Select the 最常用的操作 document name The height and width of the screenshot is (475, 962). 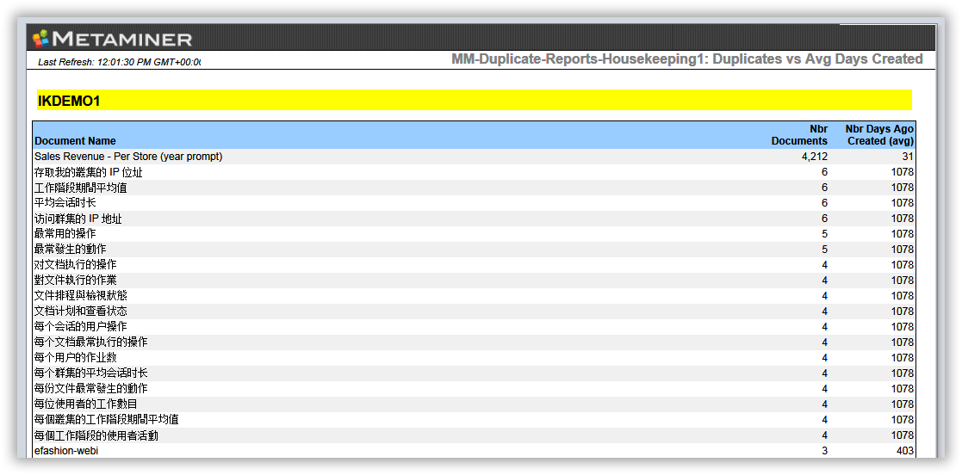click(65, 234)
